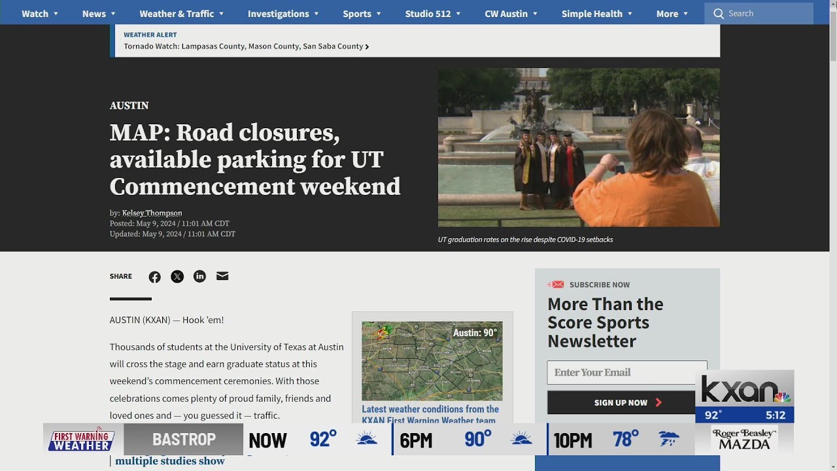
Task: Click the 'Updated: May 9, 2024' timestamp
Action: [x=173, y=234]
